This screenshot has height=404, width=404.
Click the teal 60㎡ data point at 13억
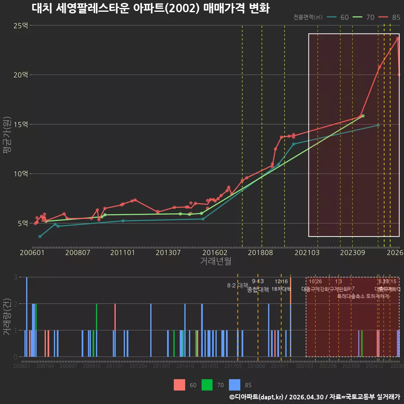pos(293,144)
